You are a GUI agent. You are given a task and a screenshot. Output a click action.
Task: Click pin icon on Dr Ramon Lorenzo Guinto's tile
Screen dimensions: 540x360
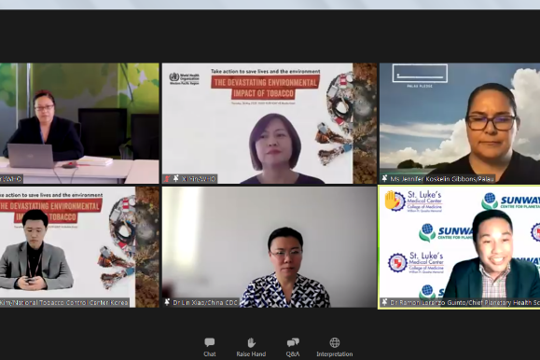[x=384, y=302]
